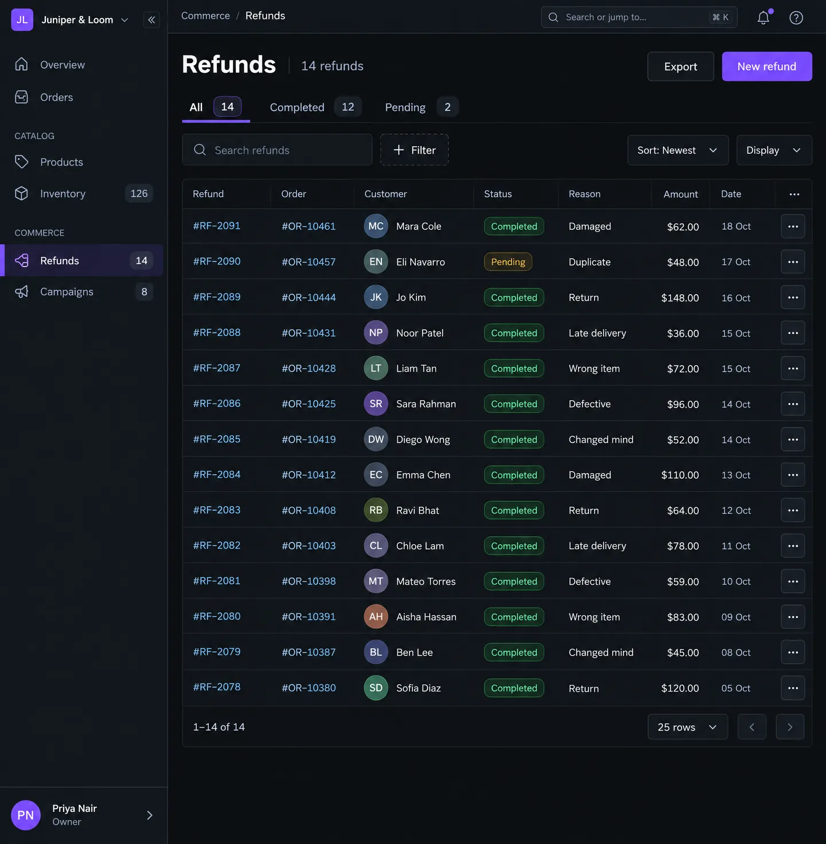
Task: Click the Search refunds field
Action: click(278, 150)
